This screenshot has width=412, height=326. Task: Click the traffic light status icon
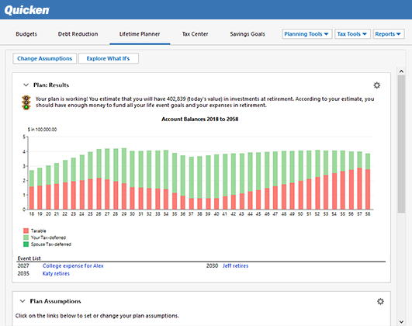pos(26,102)
